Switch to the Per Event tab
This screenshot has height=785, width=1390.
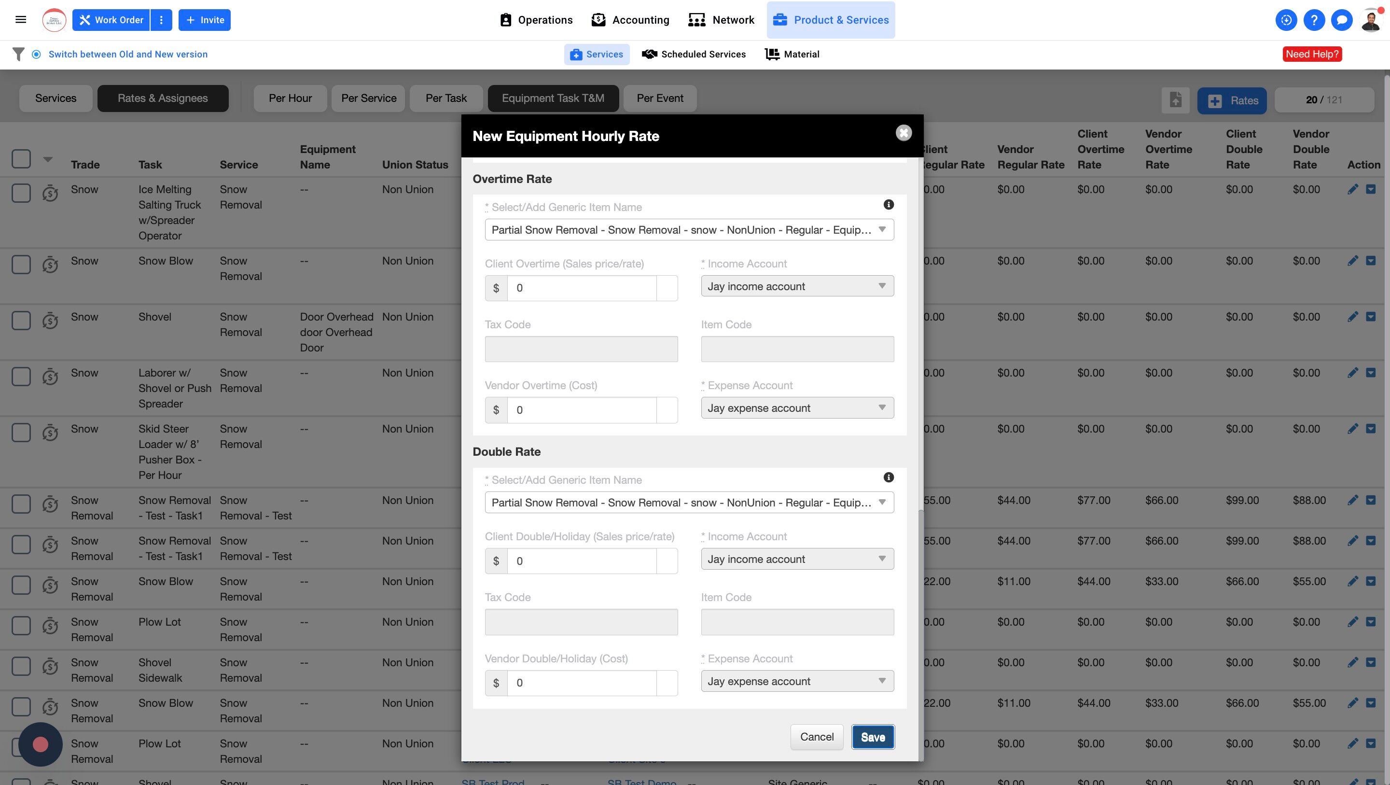click(659, 98)
